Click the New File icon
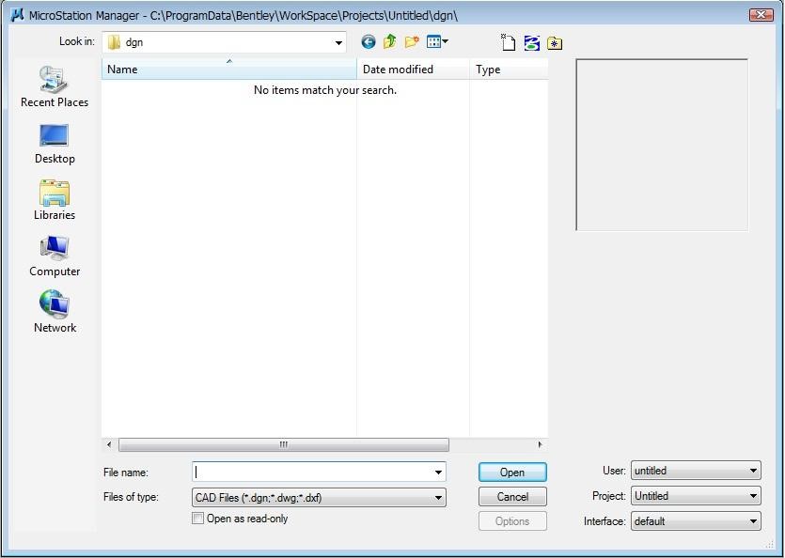This screenshot has width=785, height=558. tap(508, 42)
